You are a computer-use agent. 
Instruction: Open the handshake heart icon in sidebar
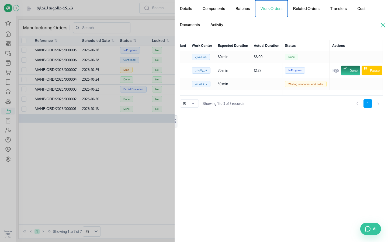tap(8, 150)
